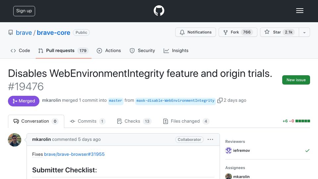318x179 pixels.
Task: Switch to the Security tab
Action: pos(142,50)
